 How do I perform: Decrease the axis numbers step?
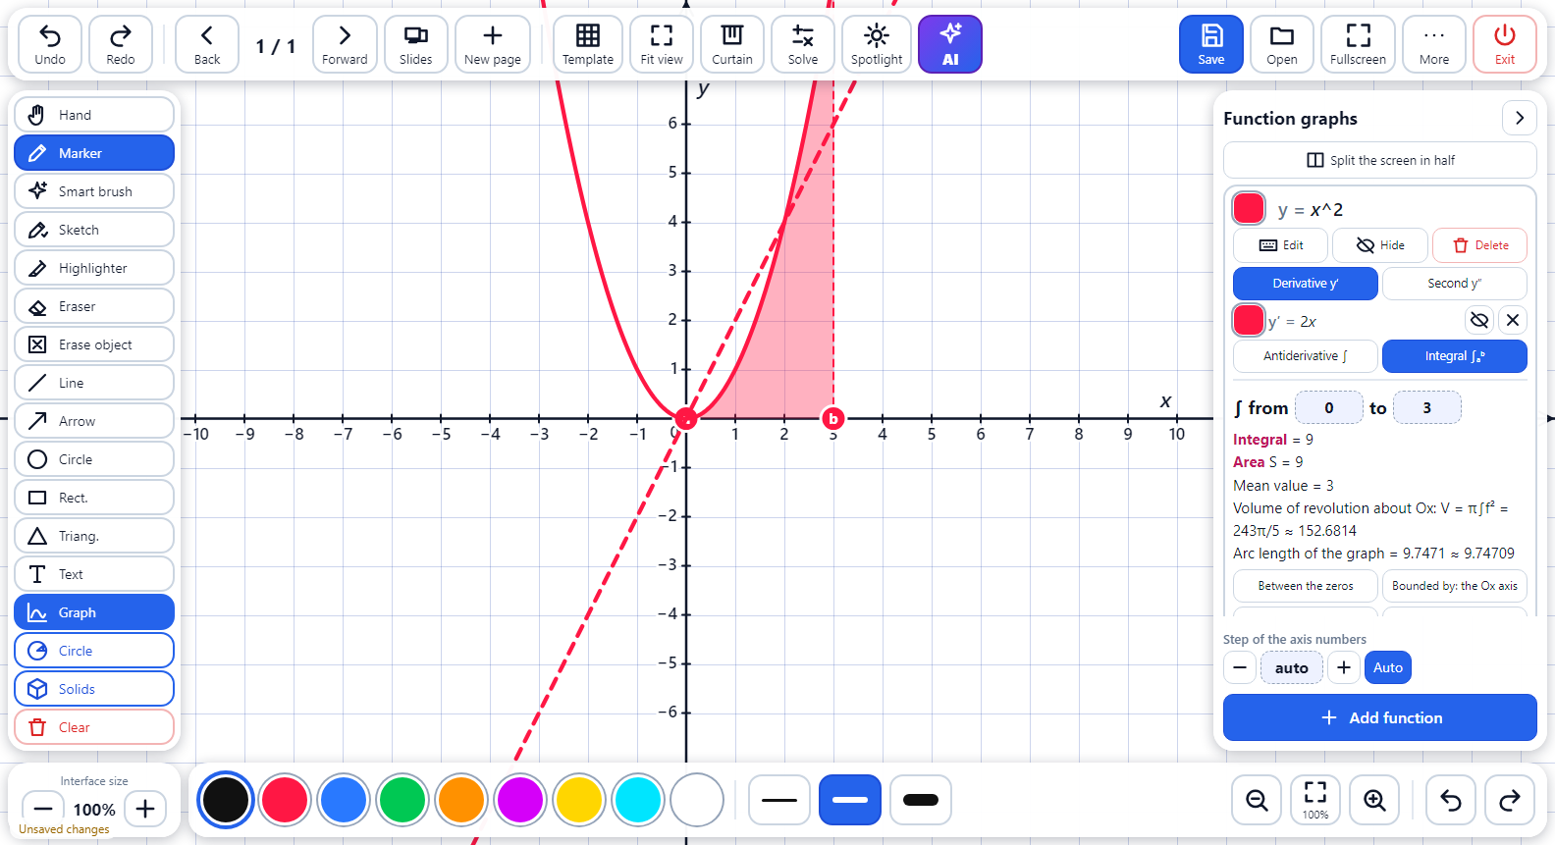coord(1240,667)
